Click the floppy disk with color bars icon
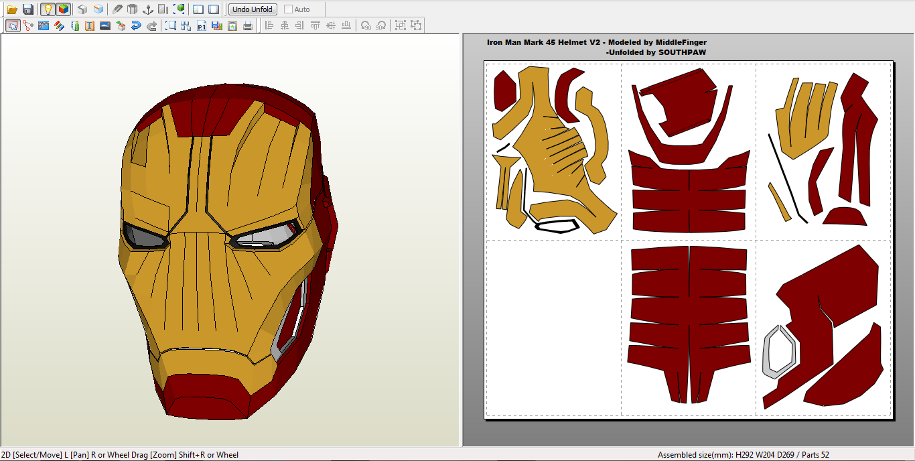 [x=217, y=25]
